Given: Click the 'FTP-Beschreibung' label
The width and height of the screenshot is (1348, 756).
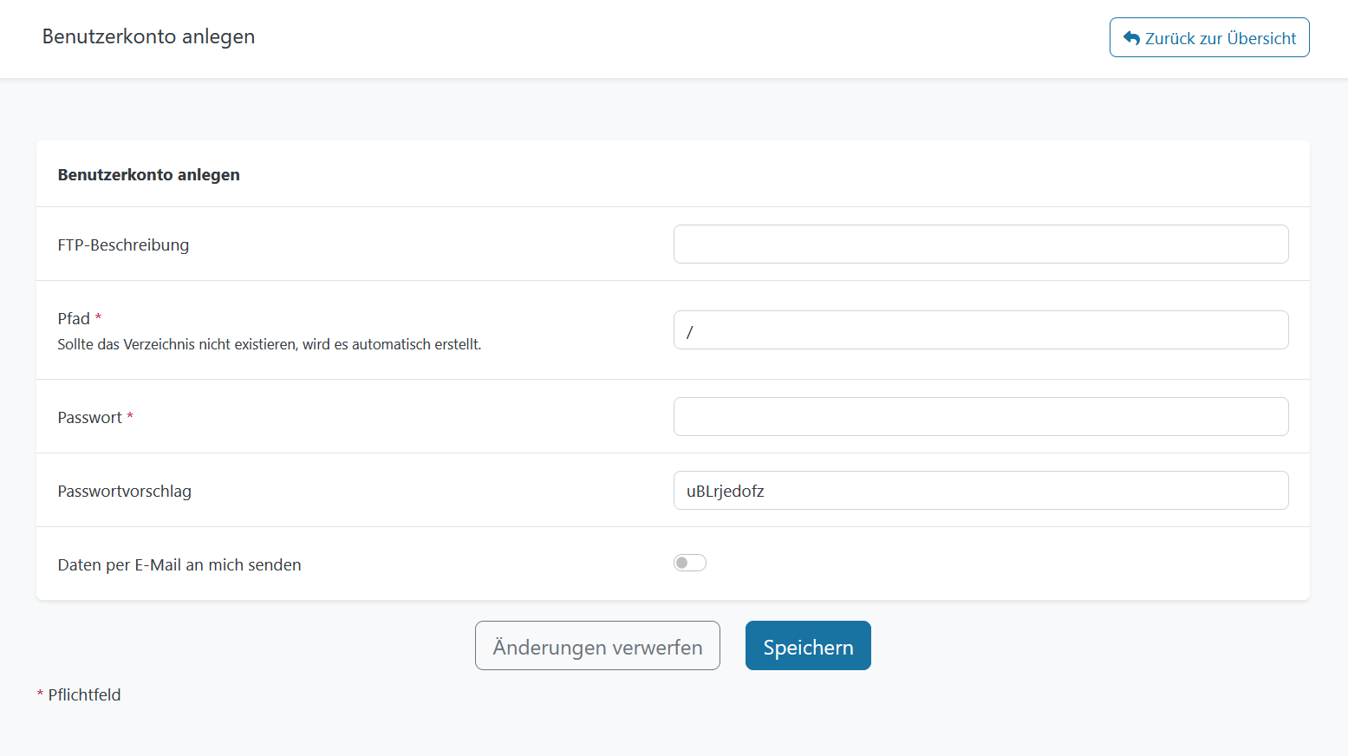Looking at the screenshot, I should point(123,245).
